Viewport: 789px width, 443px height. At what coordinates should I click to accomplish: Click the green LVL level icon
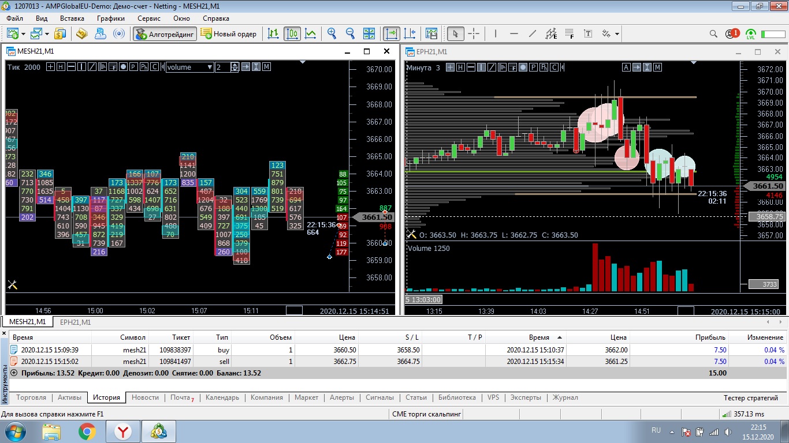[751, 33]
